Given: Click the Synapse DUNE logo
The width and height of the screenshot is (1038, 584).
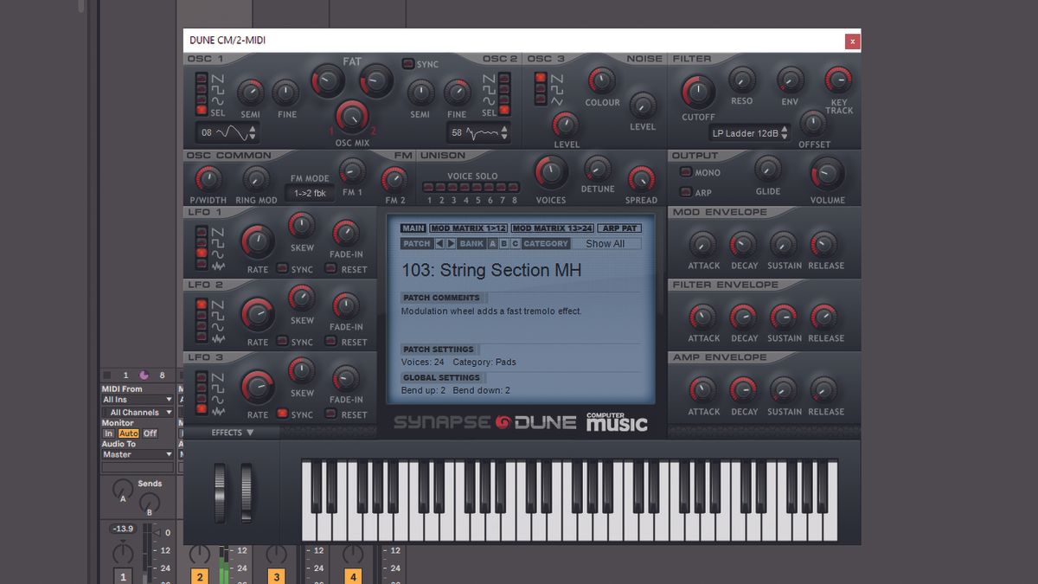Looking at the screenshot, I should coord(484,421).
